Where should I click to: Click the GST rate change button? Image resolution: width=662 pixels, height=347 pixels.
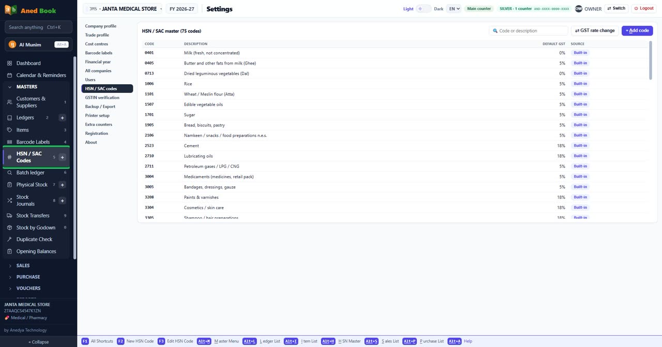[595, 31]
